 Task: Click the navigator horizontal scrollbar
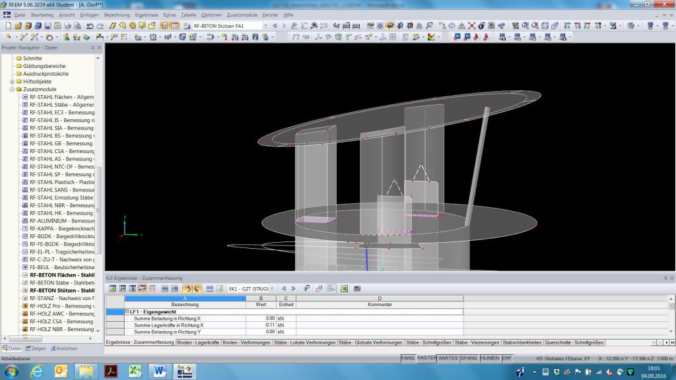tap(25, 338)
